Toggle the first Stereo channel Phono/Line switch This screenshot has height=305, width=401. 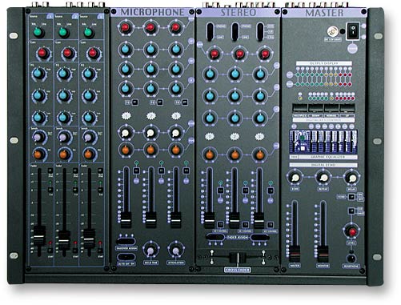coord(211,32)
